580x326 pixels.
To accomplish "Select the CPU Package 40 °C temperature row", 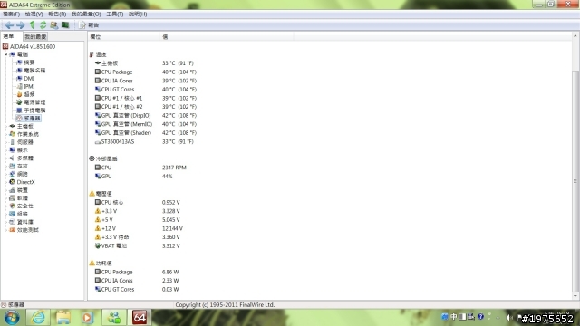I will tap(146, 72).
